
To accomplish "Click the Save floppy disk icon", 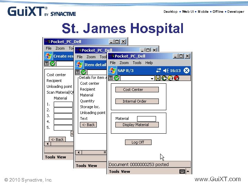I will pos(158,78).
